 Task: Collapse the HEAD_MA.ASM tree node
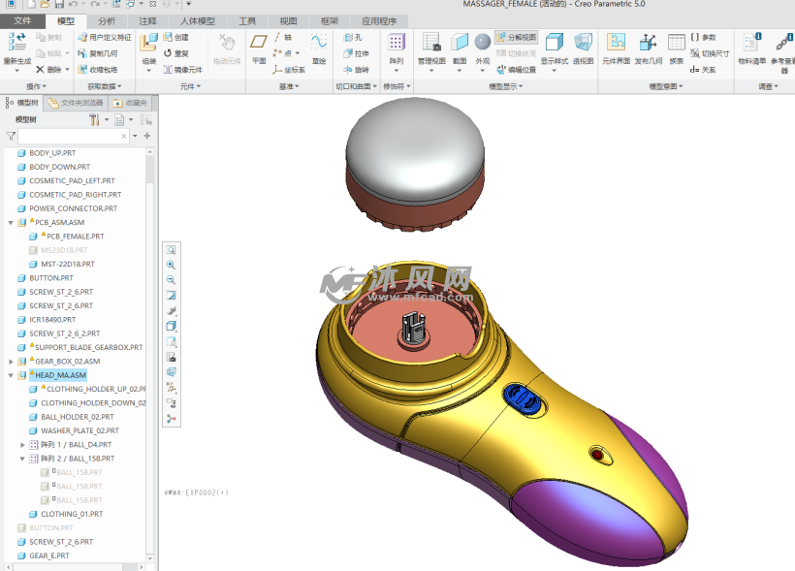(x=11, y=375)
